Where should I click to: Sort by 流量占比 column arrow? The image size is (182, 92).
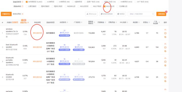(28, 23)
